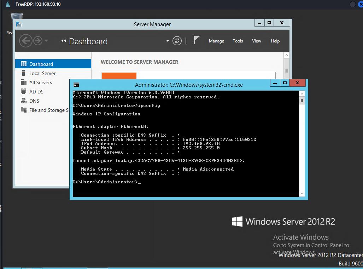Minimize the cmd.exe window
The height and width of the screenshot is (269, 363).
tap(275, 83)
